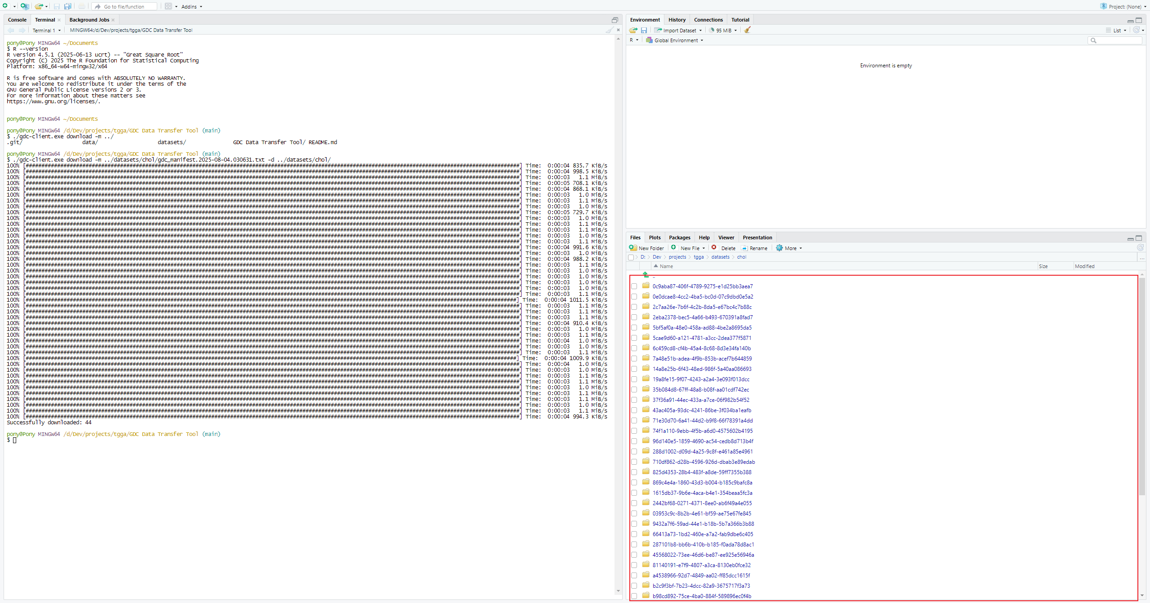Close terminal pane x button
This screenshot has width=1150, height=603.
(618, 30)
